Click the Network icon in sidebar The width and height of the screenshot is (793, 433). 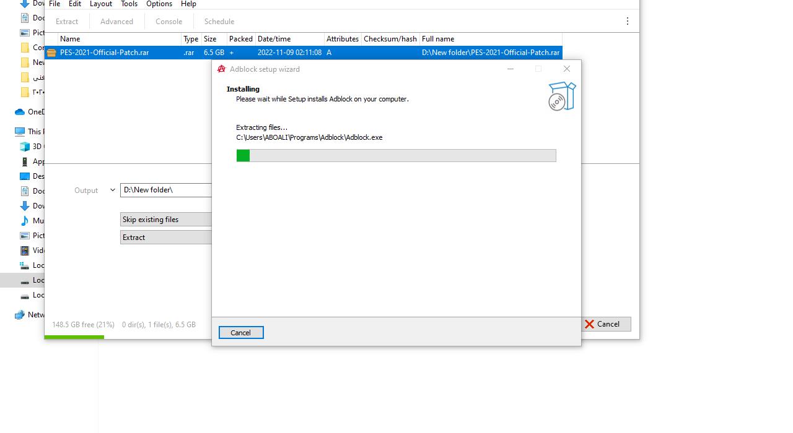coord(20,315)
